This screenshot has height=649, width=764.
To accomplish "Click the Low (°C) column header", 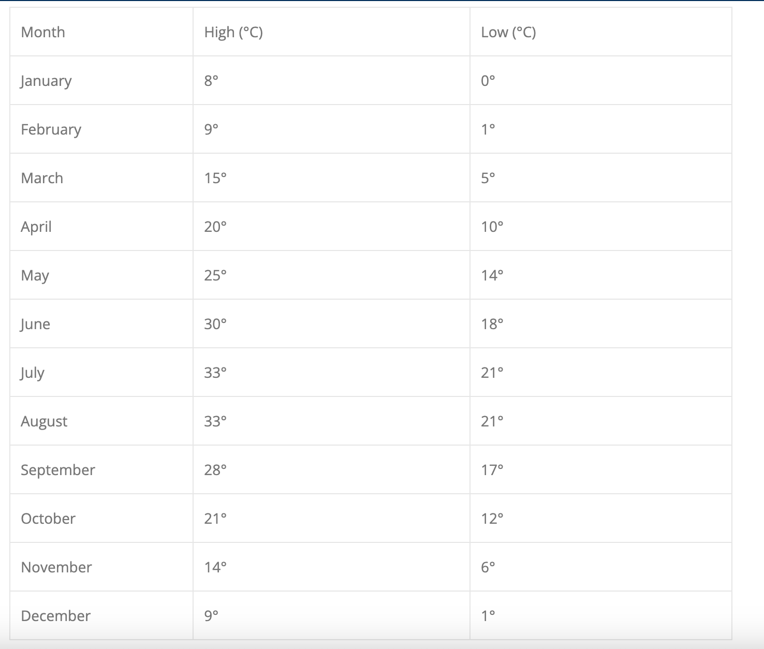I will (508, 32).
